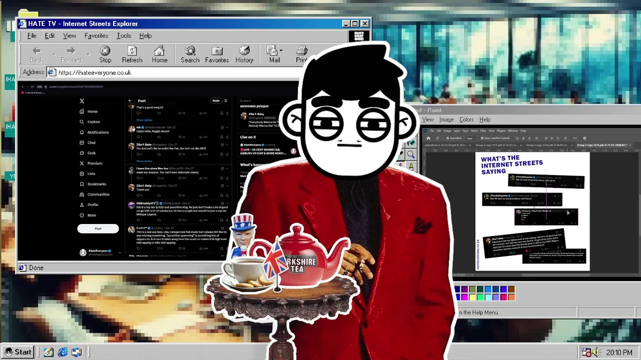Open the Help menu in Internet Streets Explorer
641x360 pixels.
coord(145,35)
